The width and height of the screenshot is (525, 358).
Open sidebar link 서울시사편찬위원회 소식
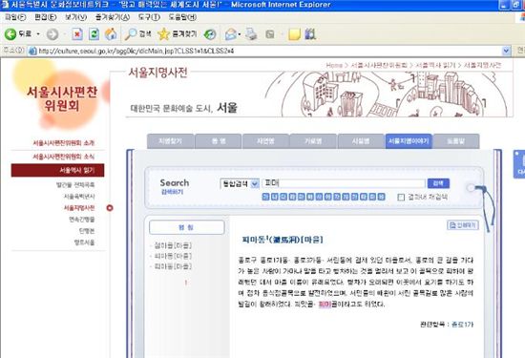[64, 157]
